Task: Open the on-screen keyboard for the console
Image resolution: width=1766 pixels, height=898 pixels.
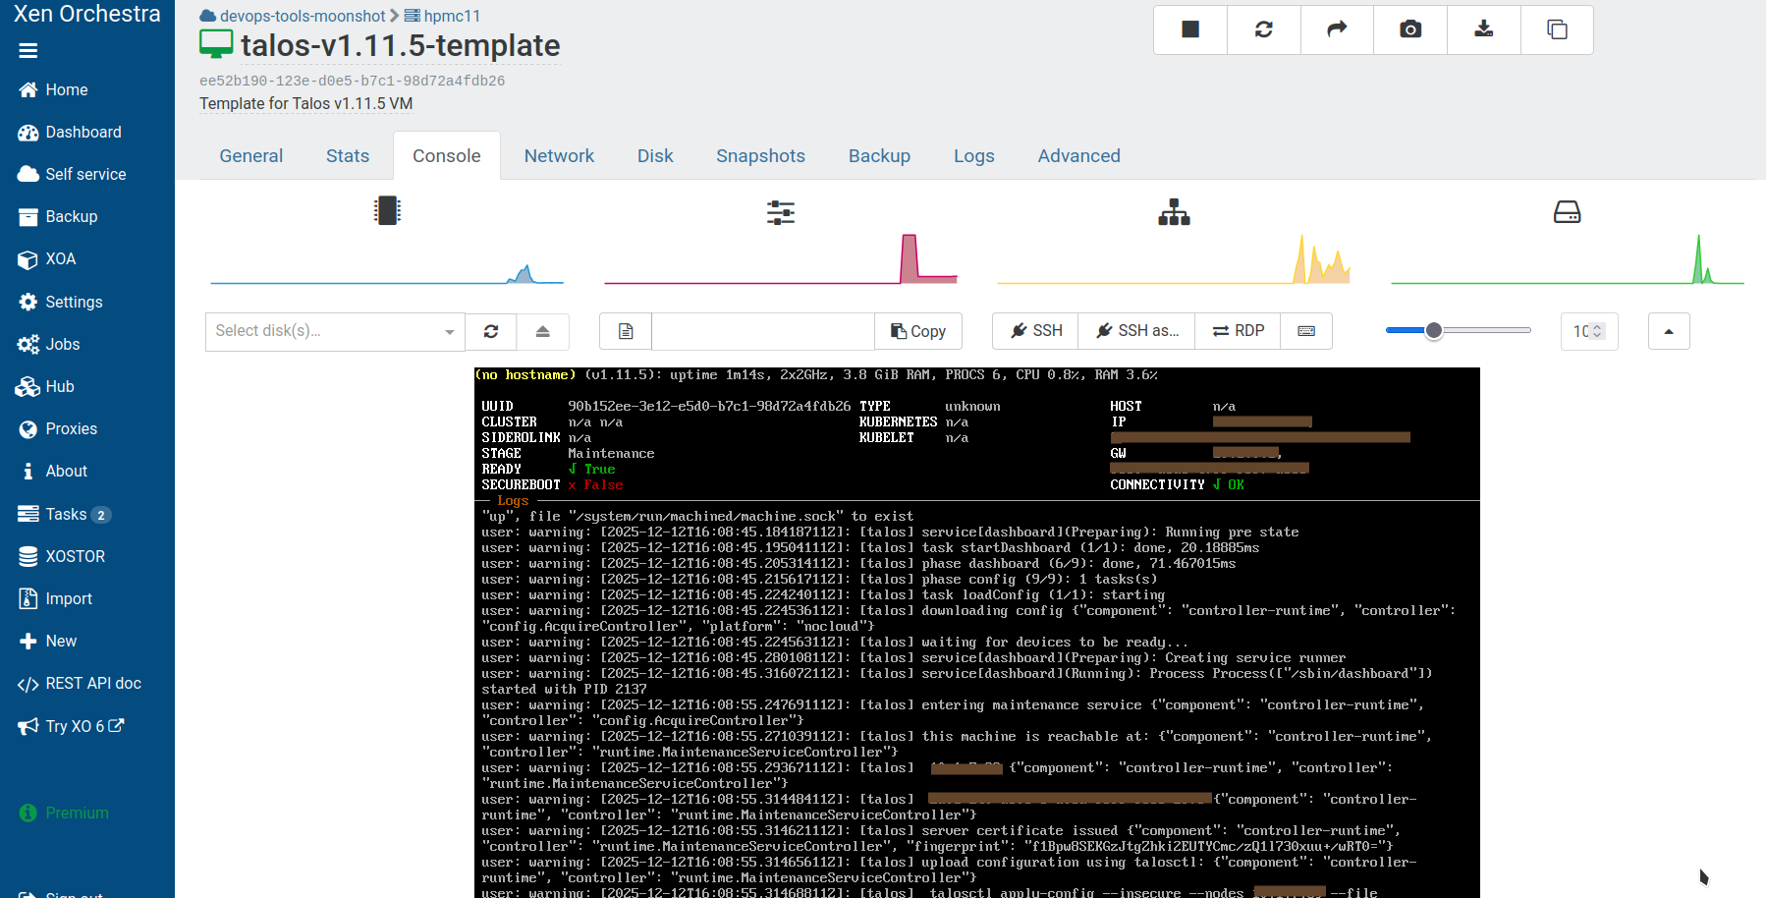Action: click(1306, 331)
